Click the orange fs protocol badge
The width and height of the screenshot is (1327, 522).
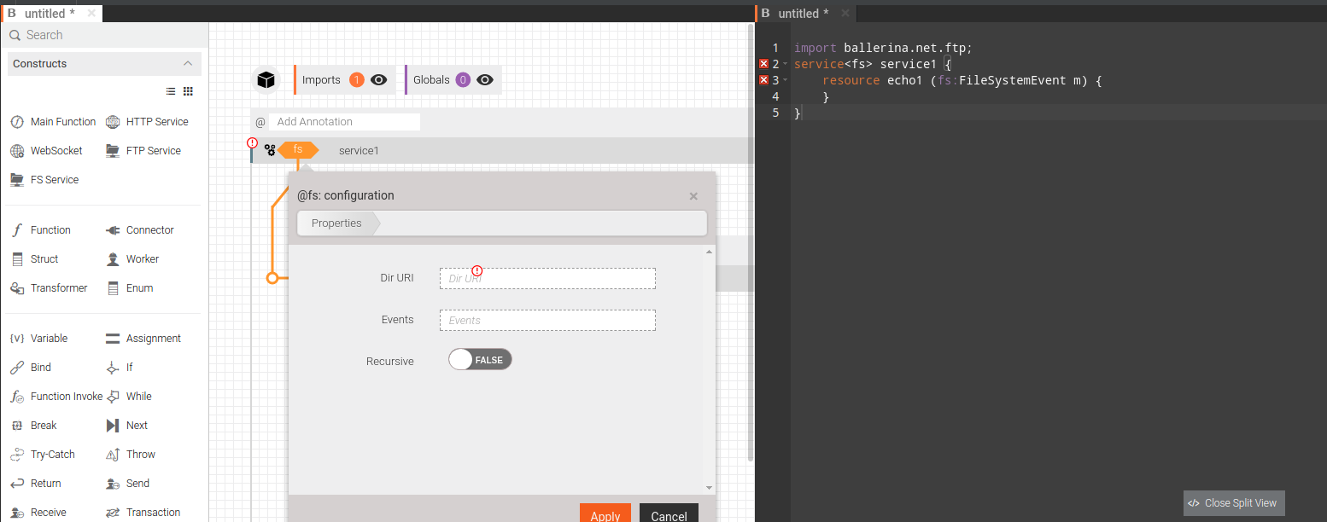(x=298, y=149)
